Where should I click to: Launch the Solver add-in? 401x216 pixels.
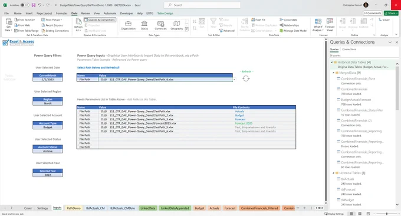pyautogui.click(x=384, y=19)
